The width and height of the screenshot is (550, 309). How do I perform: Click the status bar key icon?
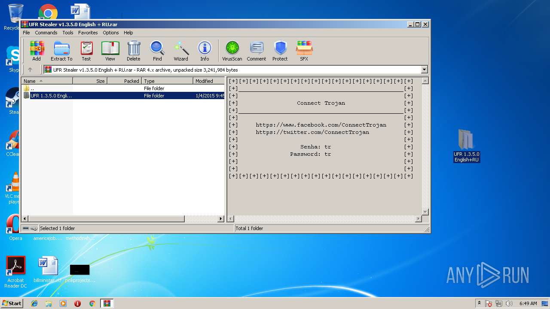[x=34, y=228]
